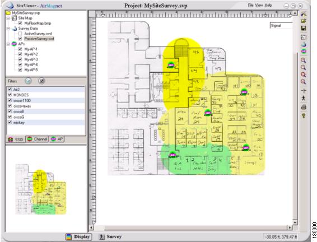Click the New Project toolbar icon
This screenshot has width=317, height=242.
coord(304,14)
